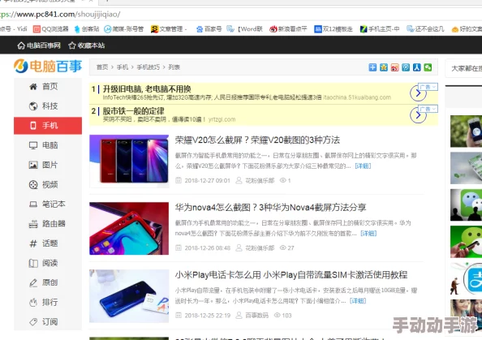
Task: Click arrow circle on 股市铁一般的定律 ad
Action: 418,115
